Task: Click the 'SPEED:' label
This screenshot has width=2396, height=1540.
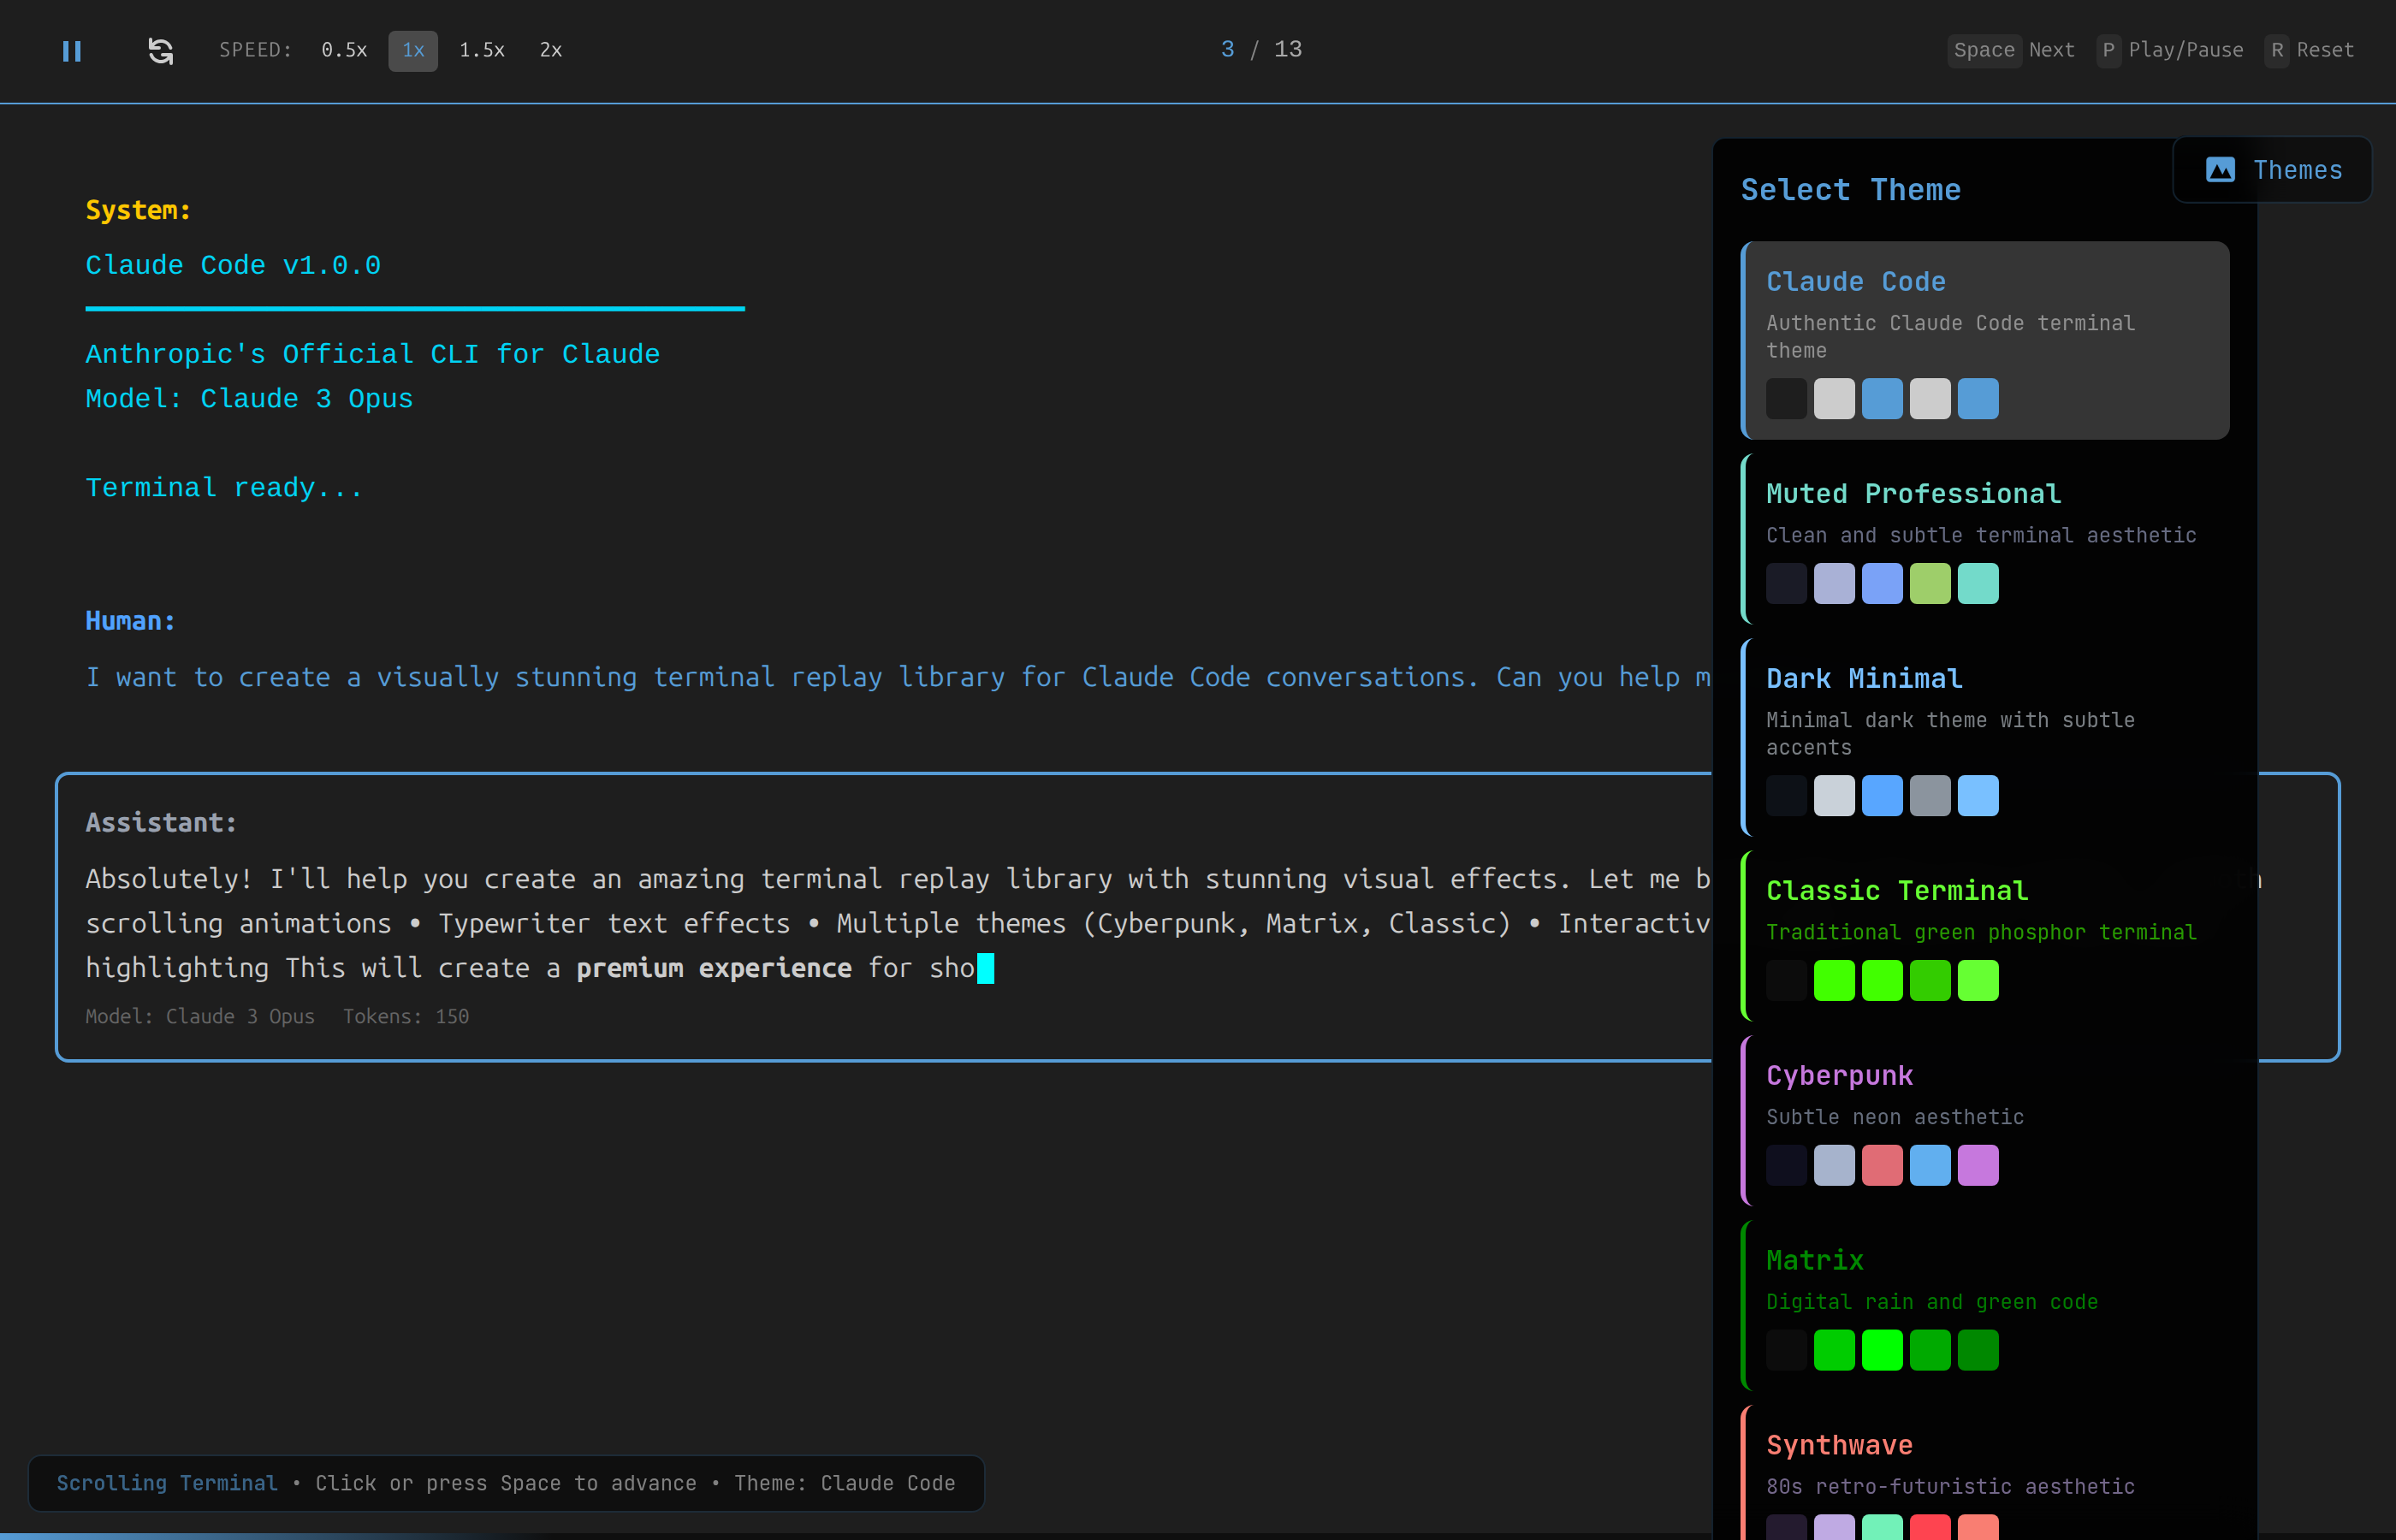Action: point(256,50)
